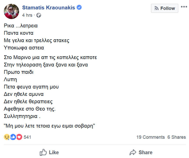Show who reacted via the 541 count
Viewport: 189px width, 158px height.
(x=27, y=137)
